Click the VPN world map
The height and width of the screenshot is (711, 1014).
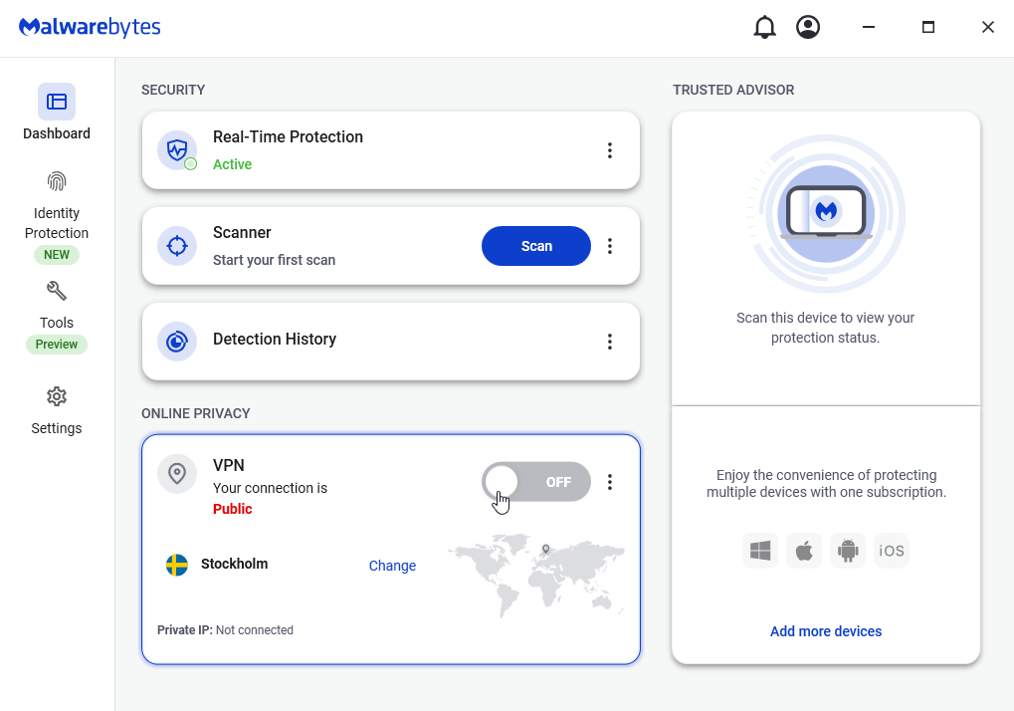point(536,576)
